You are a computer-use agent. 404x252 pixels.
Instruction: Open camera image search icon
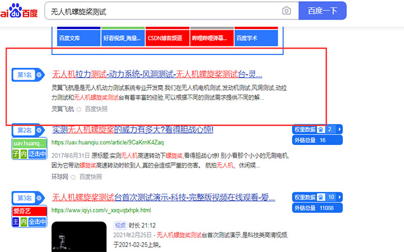pos(286,11)
